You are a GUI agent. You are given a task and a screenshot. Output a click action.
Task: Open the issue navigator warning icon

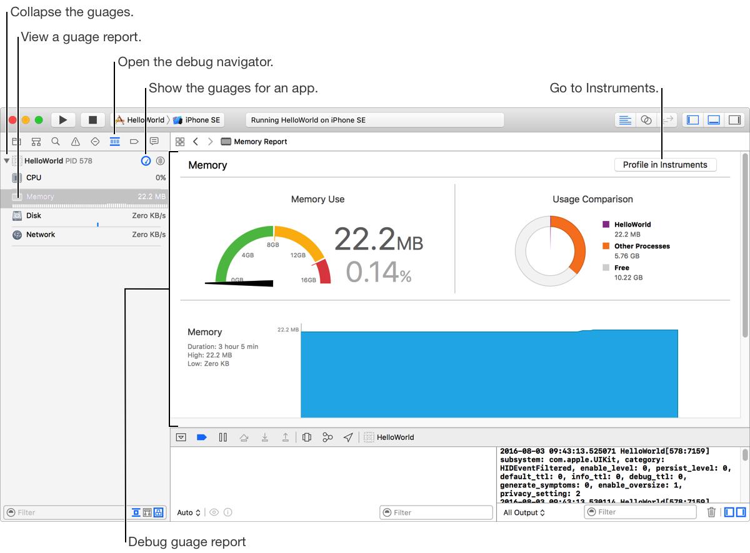pos(75,142)
